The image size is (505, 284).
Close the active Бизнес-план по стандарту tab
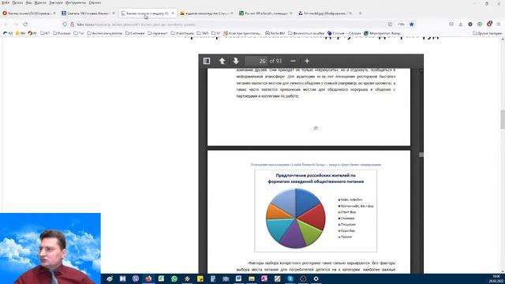click(173, 13)
